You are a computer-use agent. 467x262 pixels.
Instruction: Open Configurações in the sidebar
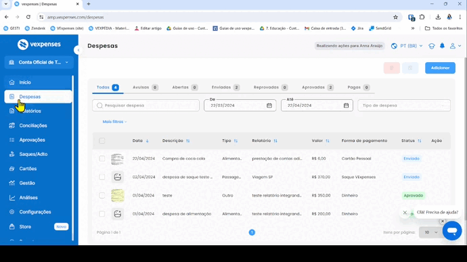click(38, 212)
